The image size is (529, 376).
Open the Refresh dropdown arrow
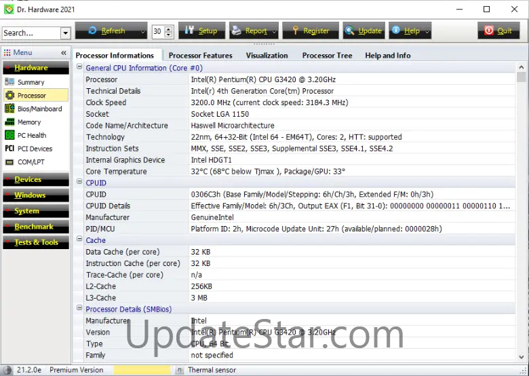(x=143, y=31)
